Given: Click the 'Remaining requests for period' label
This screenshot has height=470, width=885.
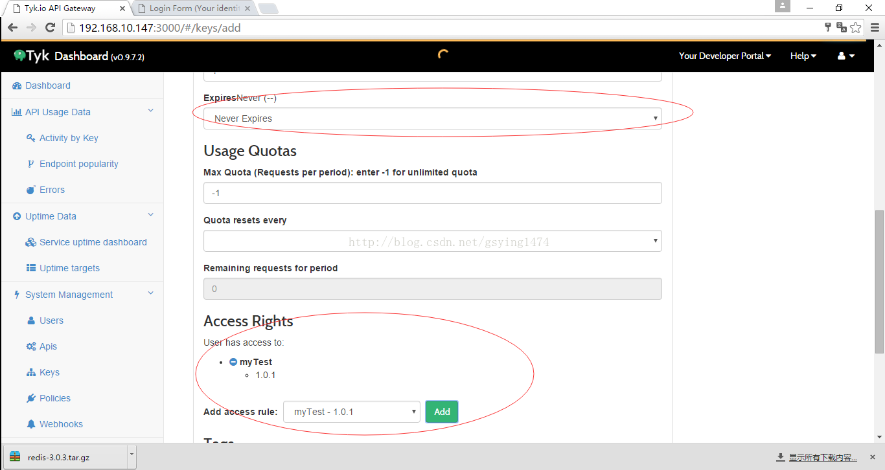Looking at the screenshot, I should click(x=271, y=268).
